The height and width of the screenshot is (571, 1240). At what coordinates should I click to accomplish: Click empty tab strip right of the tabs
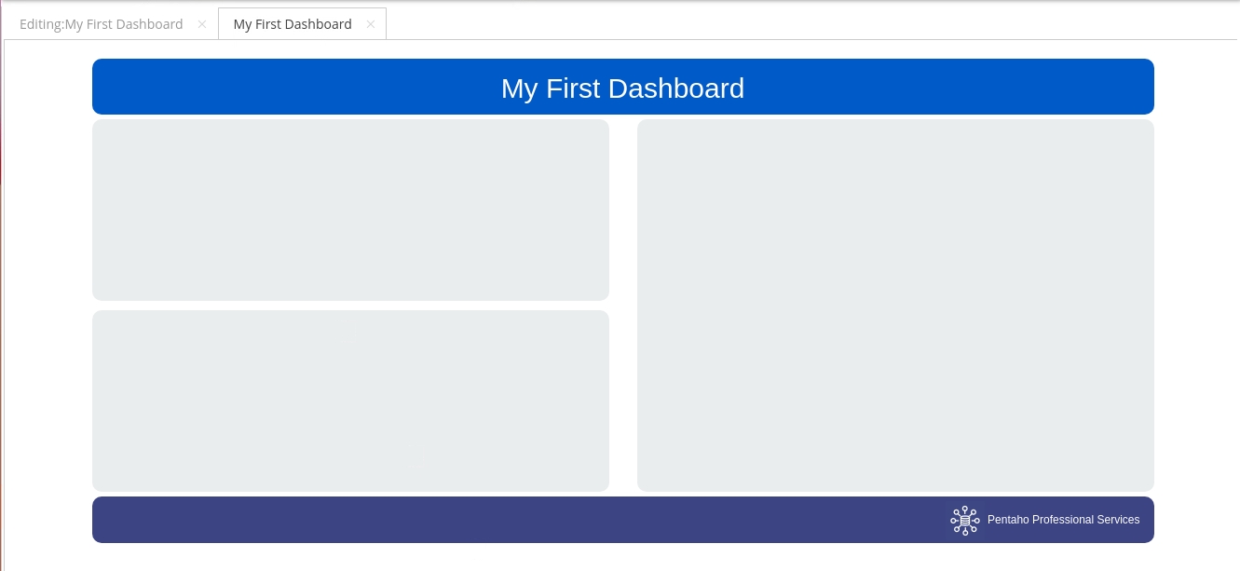coord(792,24)
